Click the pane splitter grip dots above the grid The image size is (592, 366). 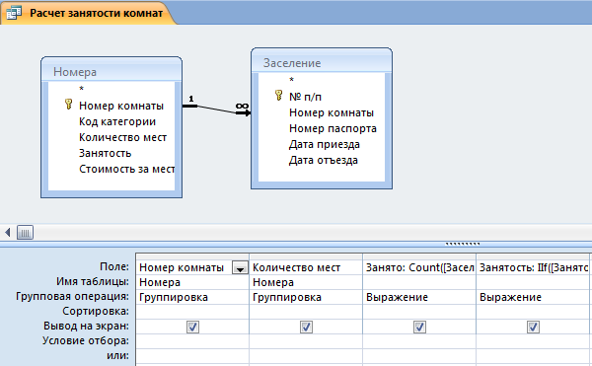coord(463,244)
